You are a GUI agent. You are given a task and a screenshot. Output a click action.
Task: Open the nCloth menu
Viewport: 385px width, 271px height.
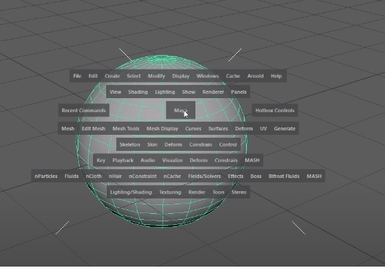[x=94, y=177]
